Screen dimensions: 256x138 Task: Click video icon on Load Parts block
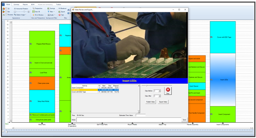coord(30,72)
